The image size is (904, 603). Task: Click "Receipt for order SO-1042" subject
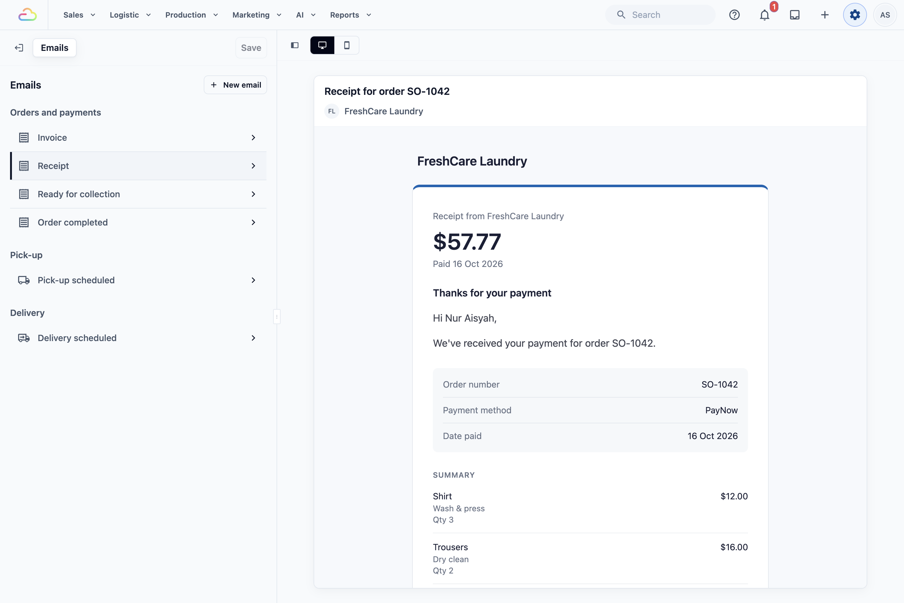pos(387,91)
